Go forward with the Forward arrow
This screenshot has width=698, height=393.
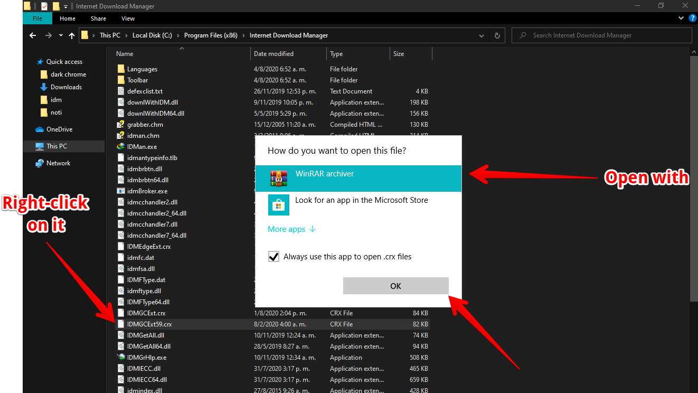pos(49,35)
